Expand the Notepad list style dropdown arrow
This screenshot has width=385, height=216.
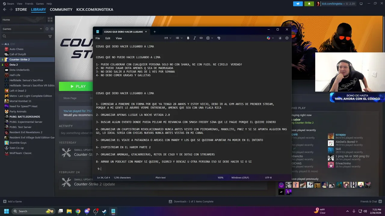pyautogui.click(x=182, y=38)
